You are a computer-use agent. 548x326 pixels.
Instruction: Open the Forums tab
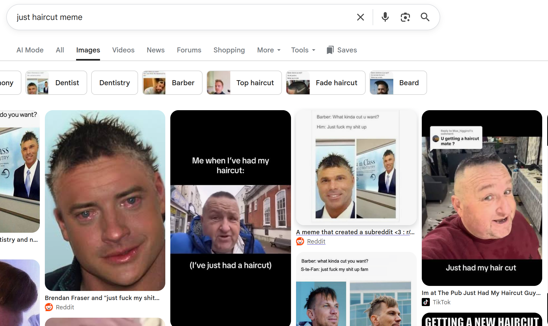tap(189, 50)
